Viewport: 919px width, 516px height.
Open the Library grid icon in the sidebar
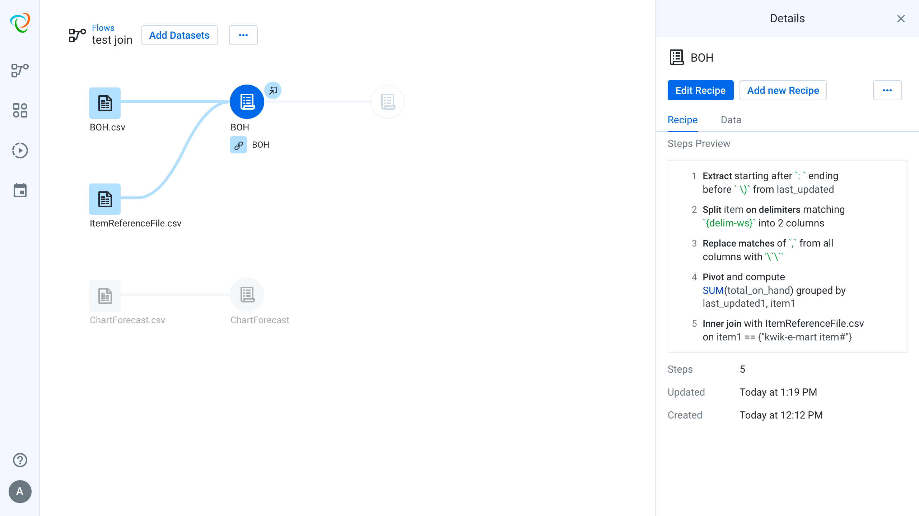20,110
